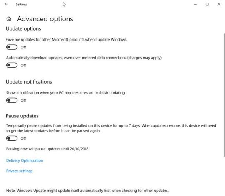Screen dimensions: 225x196
Task: Click the Advanced options page heading
Action: coord(45,19)
